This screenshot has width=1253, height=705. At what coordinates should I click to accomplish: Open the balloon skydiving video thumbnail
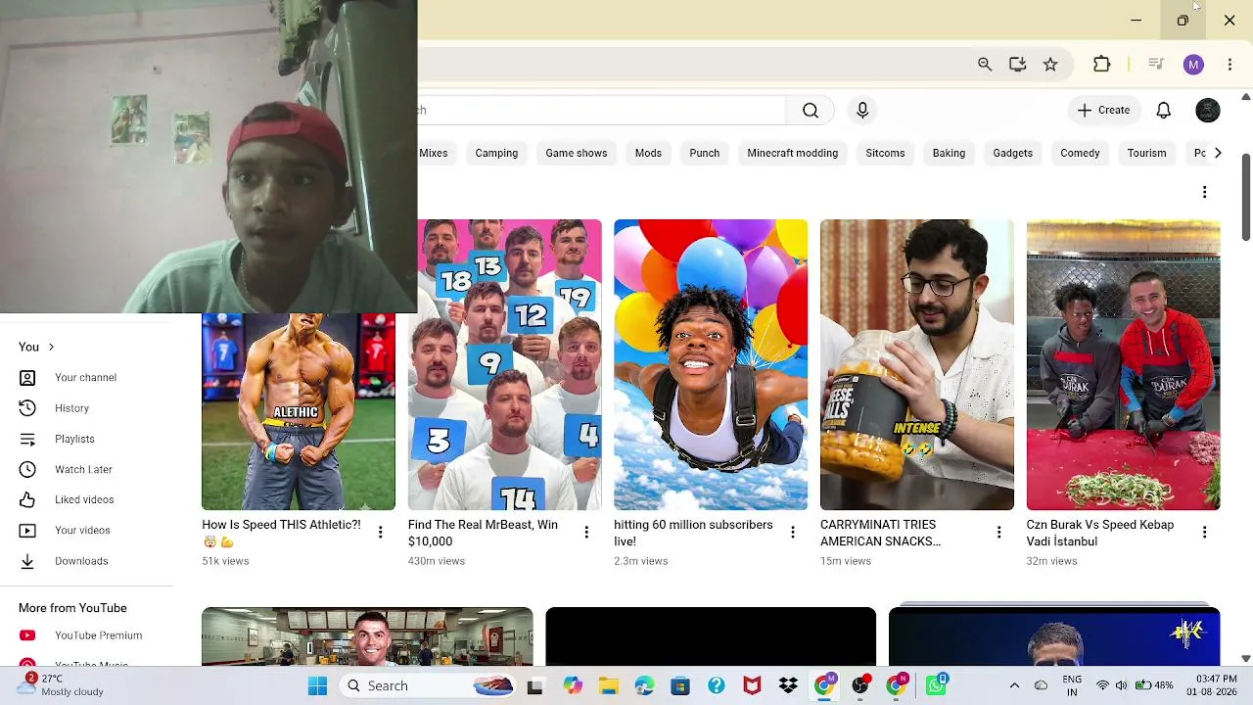click(x=711, y=364)
